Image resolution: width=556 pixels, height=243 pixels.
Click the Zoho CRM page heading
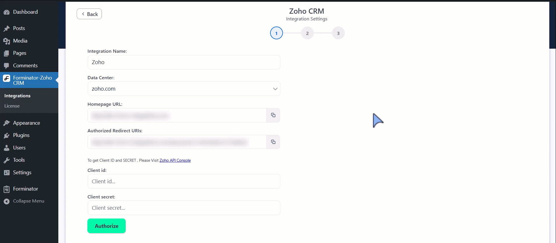click(307, 11)
